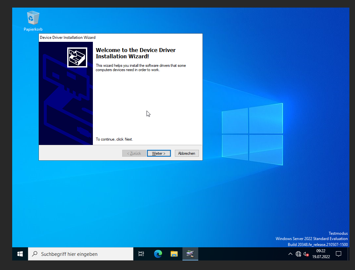Screen dimensions: 355x270
Task: Open the Papierkorb recycle bin icon
Action: tap(33, 21)
